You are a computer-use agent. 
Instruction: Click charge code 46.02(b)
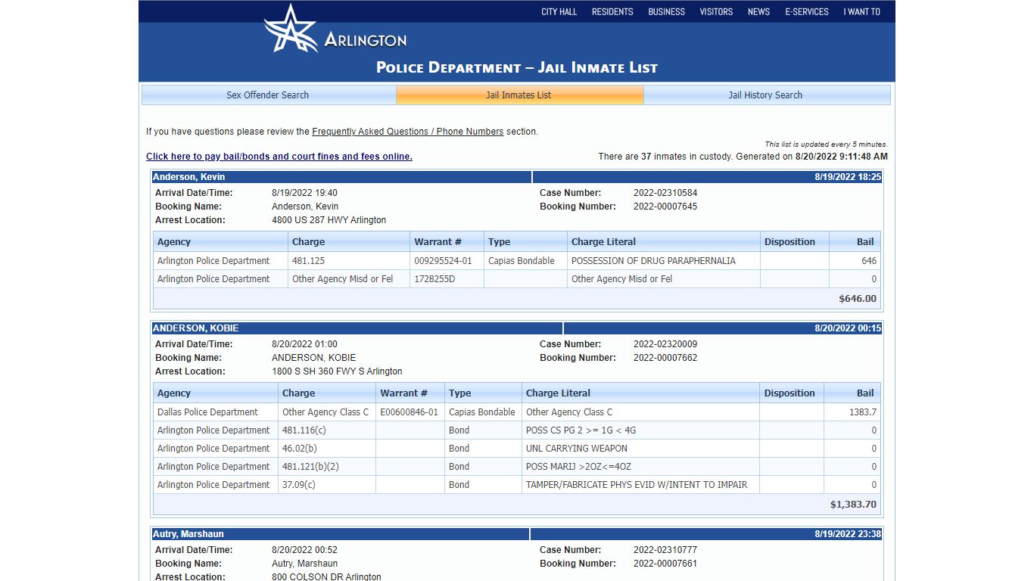300,449
